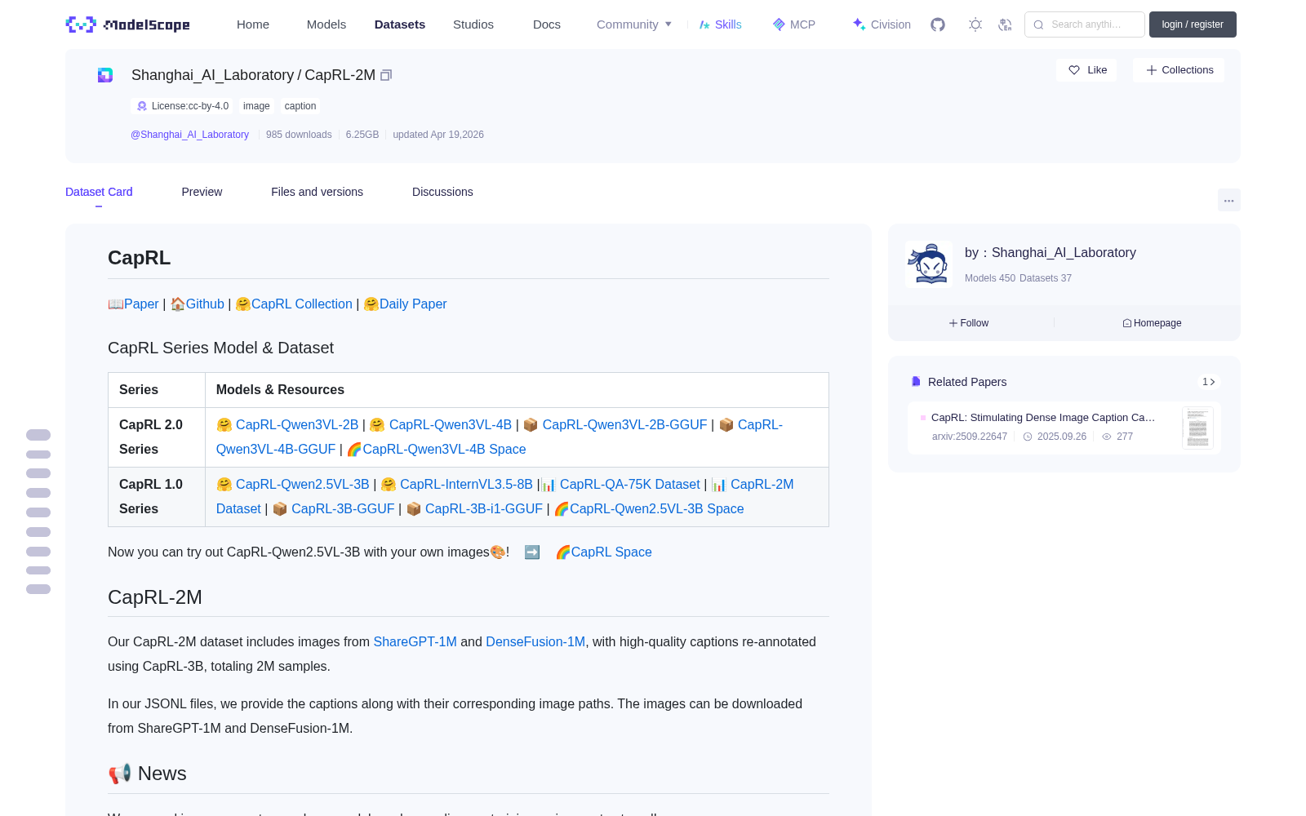Screen dimensions: 1306x816
Task: Click the last outline marker in left sidebar
Action: tap(38, 589)
